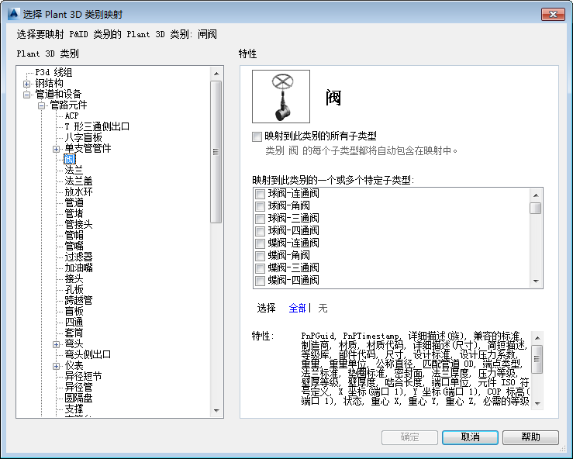This screenshot has height=459, width=573.
Task: Toggle the 蝶阀-四通阀 checkbox
Action: (x=261, y=281)
